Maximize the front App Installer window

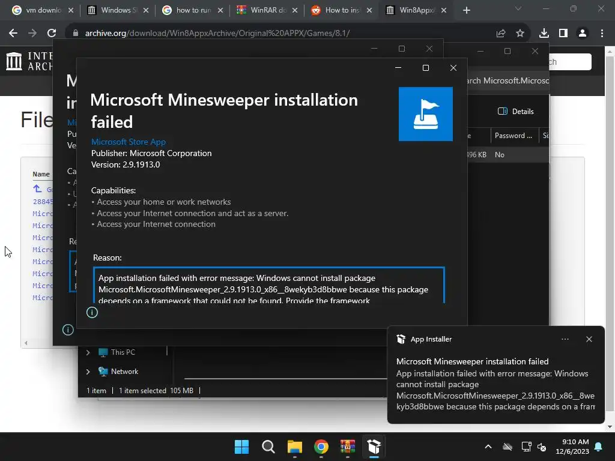point(426,68)
